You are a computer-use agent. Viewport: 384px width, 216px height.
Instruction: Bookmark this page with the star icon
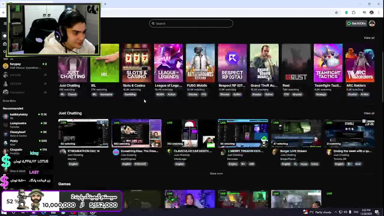[x=336, y=13]
